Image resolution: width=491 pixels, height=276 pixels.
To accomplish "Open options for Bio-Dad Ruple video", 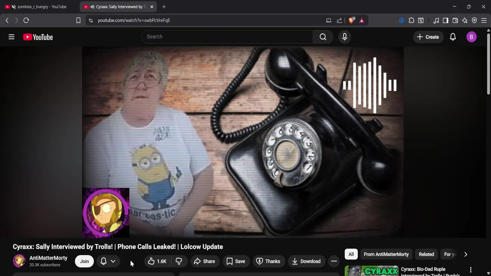I will [x=471, y=270].
